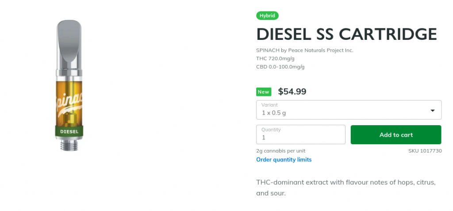Click the SPINACH by Peace Naturals brand text

pyautogui.click(x=304, y=50)
